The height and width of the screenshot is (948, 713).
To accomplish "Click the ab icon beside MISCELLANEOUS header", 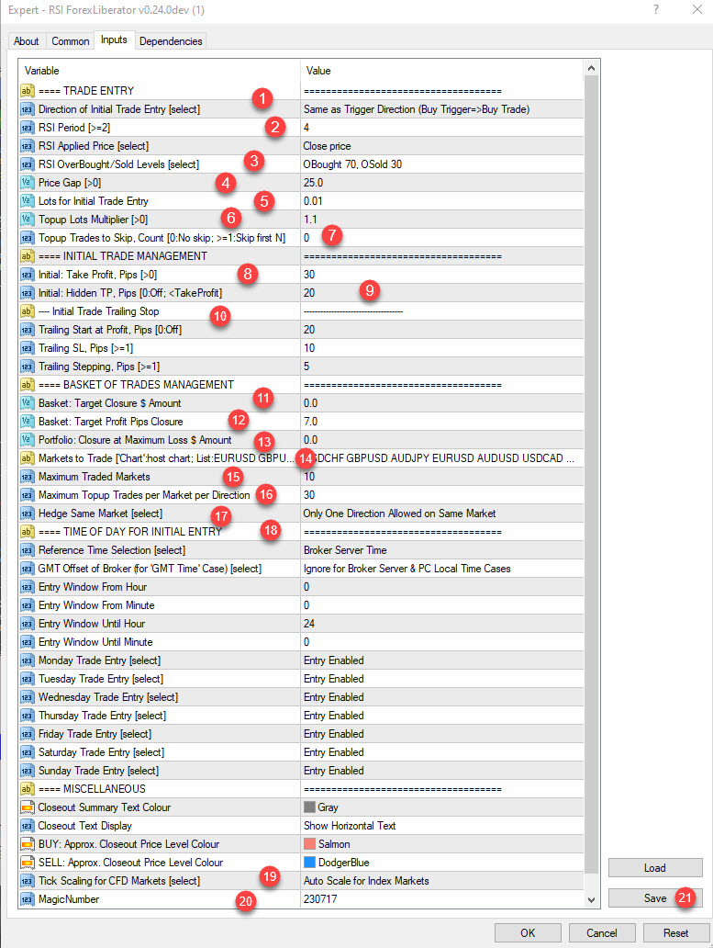I will coord(28,789).
